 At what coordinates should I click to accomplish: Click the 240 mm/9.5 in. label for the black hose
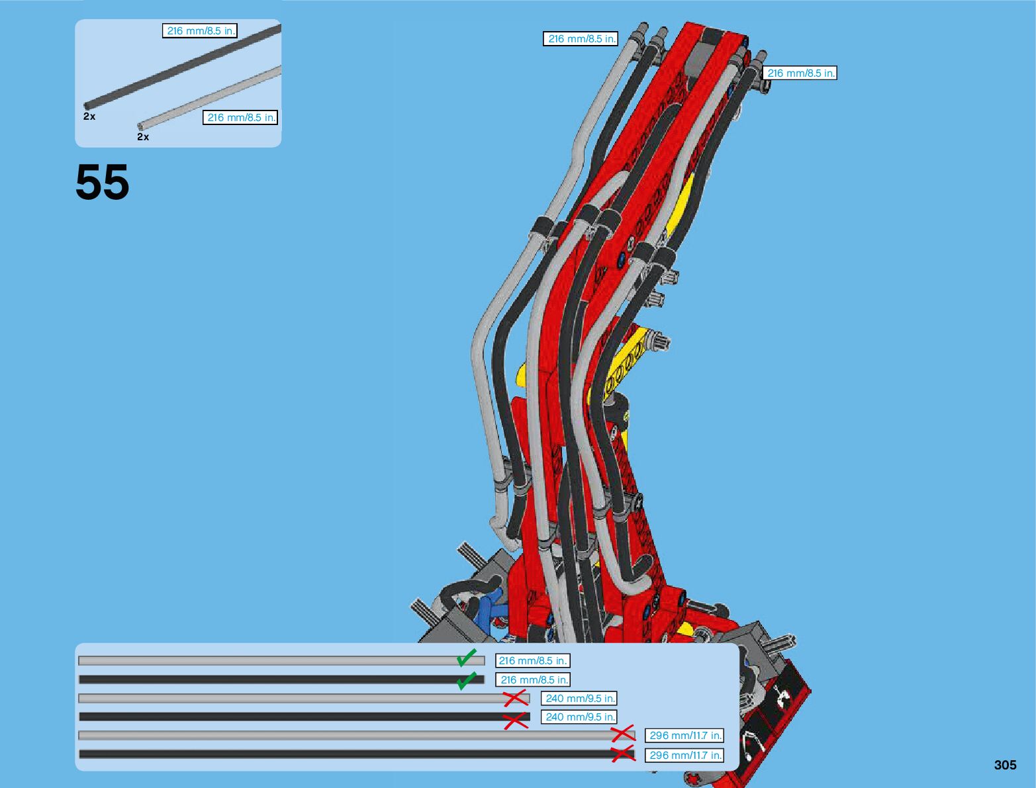coord(579,717)
